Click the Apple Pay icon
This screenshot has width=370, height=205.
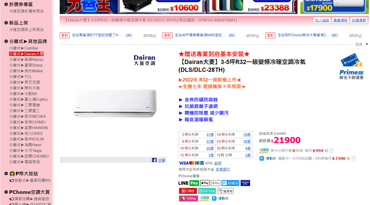tap(205, 183)
